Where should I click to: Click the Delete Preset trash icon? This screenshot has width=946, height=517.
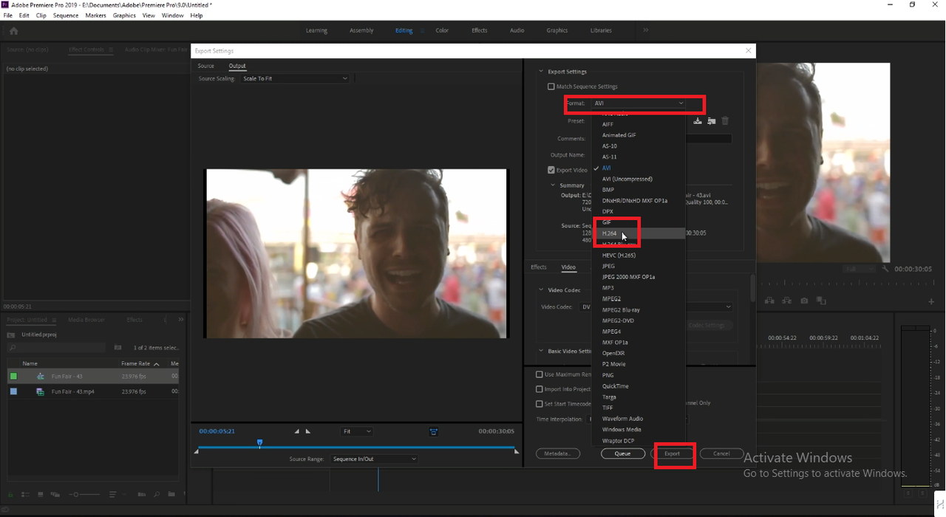[725, 121]
